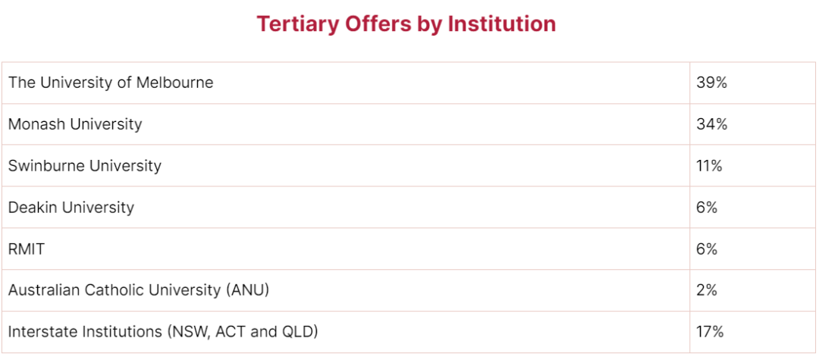The height and width of the screenshot is (360, 819).
Task: Click the (ANU) abbreviation in parentheses
Action: pyautogui.click(x=247, y=290)
